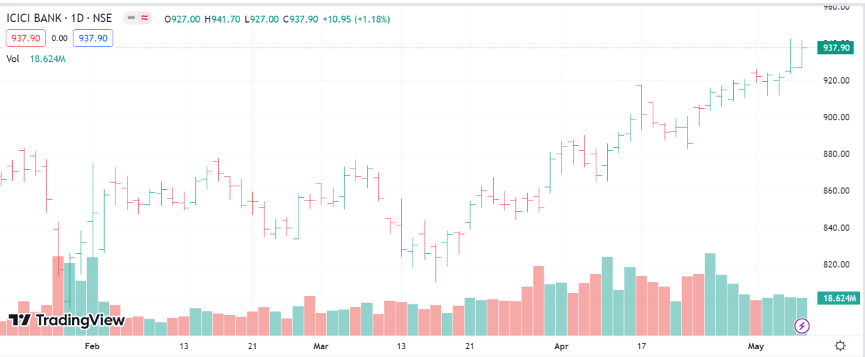
Task: Click the green 937.90 price axis tag
Action: point(836,48)
